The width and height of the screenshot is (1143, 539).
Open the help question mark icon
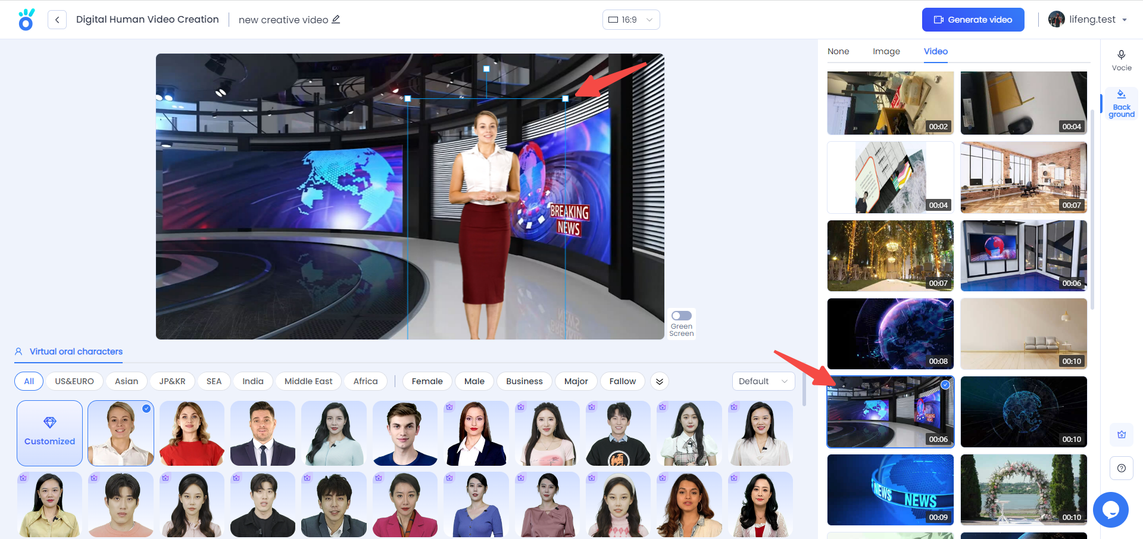pos(1122,468)
